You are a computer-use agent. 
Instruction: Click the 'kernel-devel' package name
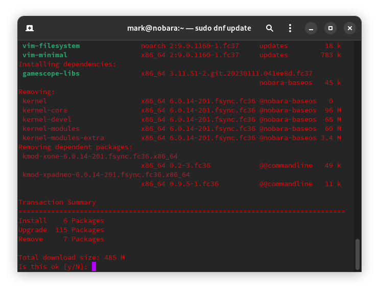47,119
